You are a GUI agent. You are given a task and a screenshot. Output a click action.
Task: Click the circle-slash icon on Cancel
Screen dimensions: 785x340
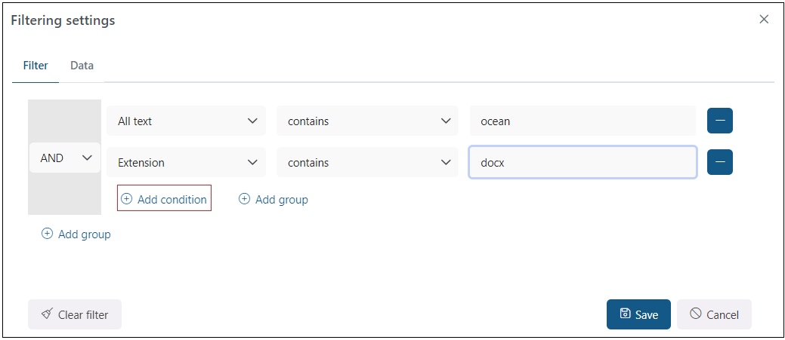695,314
